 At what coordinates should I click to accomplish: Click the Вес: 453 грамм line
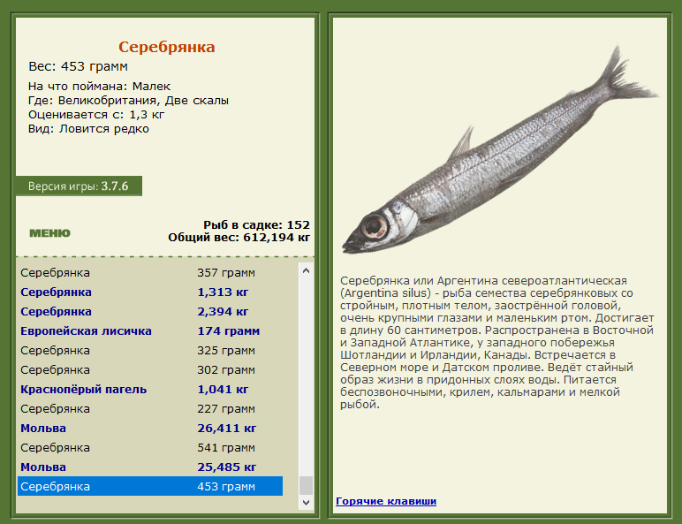pyautogui.click(x=79, y=66)
